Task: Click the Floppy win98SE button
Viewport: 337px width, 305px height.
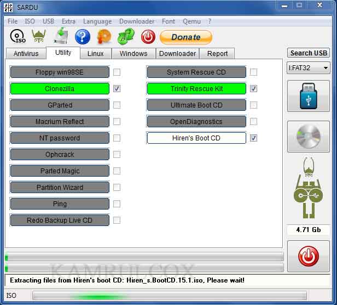Action: (60, 72)
